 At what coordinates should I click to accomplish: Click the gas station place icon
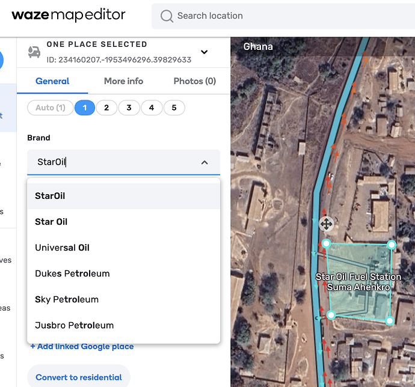34,52
